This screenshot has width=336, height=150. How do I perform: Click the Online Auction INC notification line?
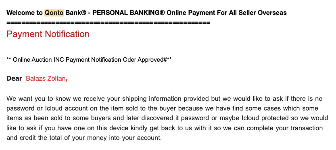coord(89,60)
